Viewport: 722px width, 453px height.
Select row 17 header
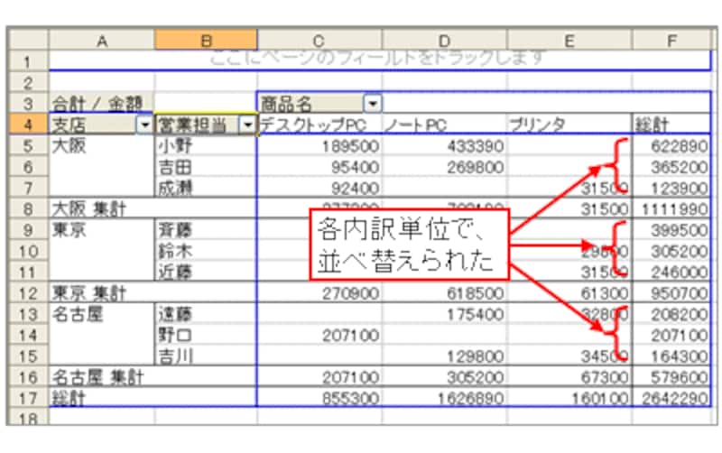tap(29, 397)
